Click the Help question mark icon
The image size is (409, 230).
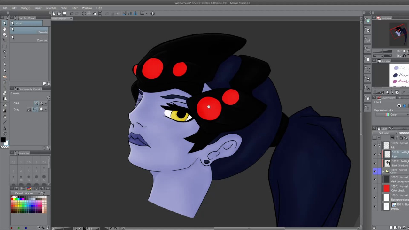(x=152, y=13)
